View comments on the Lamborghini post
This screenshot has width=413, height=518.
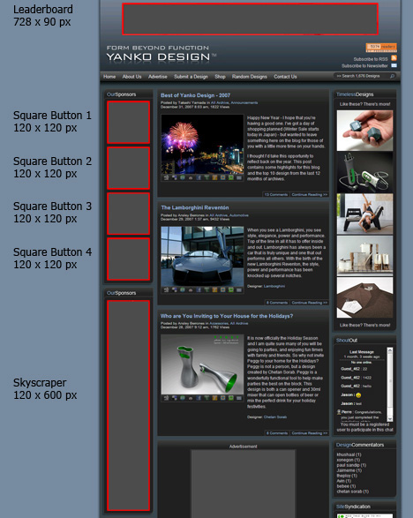click(277, 303)
